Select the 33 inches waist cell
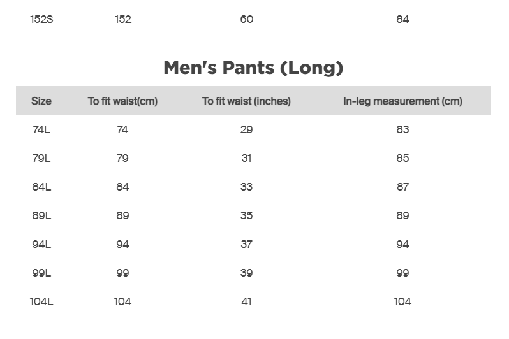509x339 pixels. 247,187
